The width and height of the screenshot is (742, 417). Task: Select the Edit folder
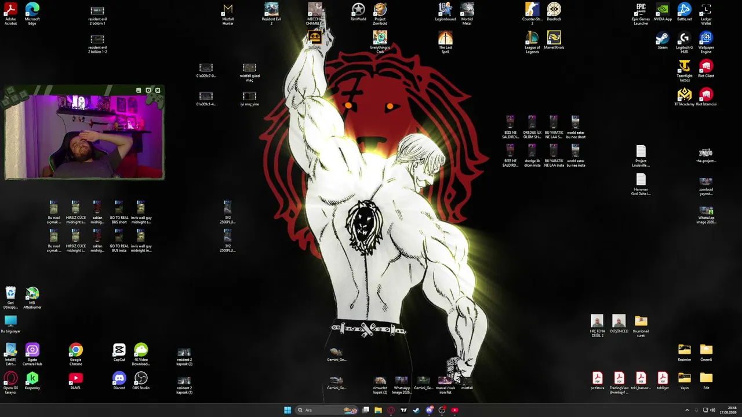tap(706, 381)
